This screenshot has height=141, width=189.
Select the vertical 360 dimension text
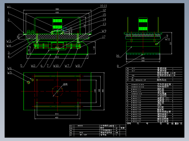(103, 91)
